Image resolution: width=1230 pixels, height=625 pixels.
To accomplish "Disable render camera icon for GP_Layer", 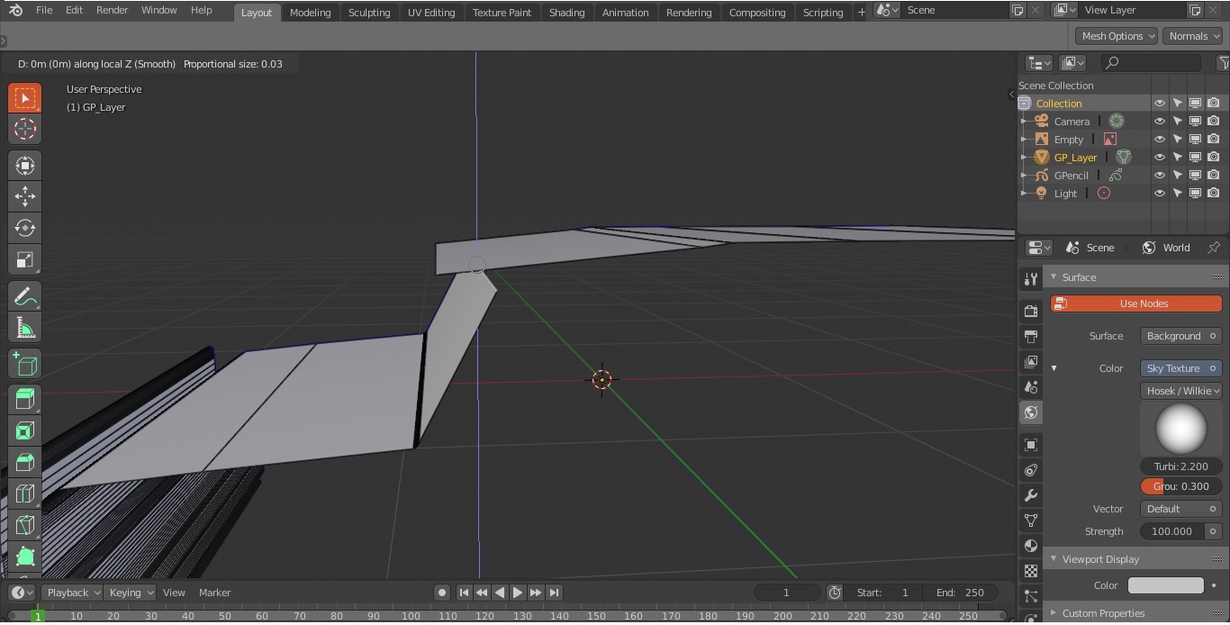I will (x=1214, y=157).
